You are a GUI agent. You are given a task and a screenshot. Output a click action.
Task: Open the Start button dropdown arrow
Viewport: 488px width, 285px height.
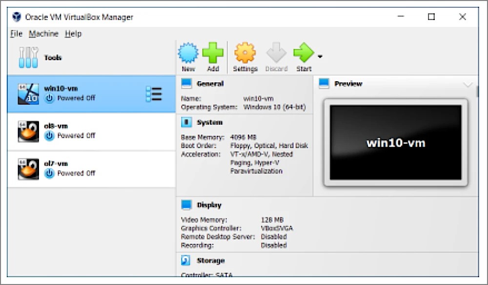click(320, 56)
